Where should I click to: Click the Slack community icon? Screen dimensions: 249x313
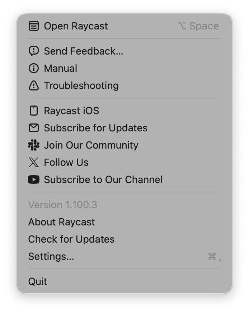click(34, 145)
